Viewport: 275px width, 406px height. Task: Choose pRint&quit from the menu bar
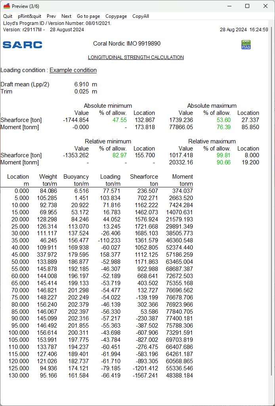tap(29, 16)
